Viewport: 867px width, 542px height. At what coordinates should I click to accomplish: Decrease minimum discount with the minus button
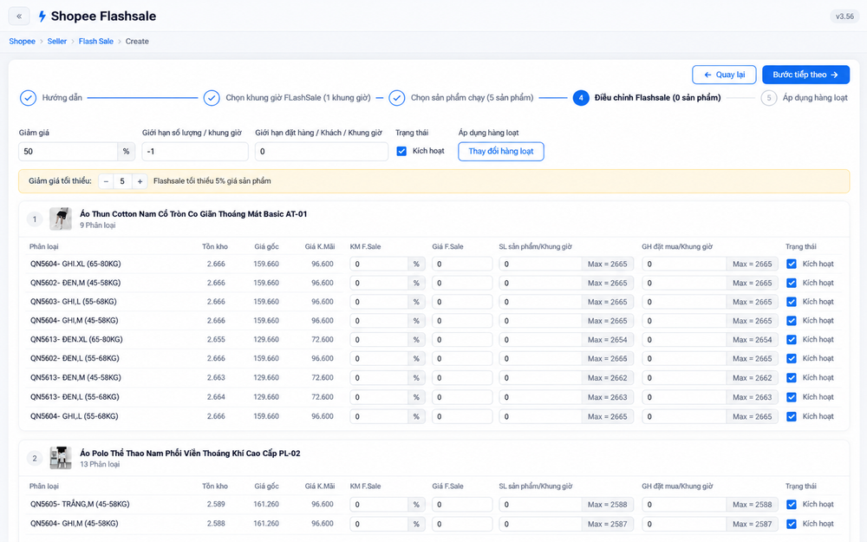tap(106, 181)
